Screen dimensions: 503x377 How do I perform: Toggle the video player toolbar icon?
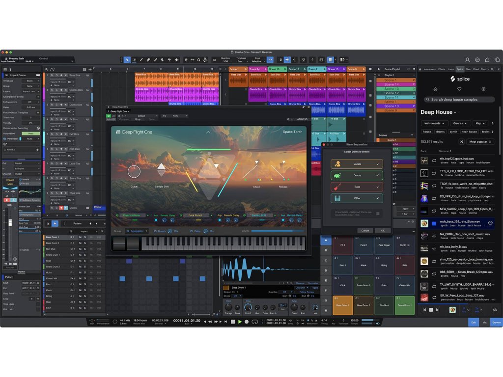[321, 59]
